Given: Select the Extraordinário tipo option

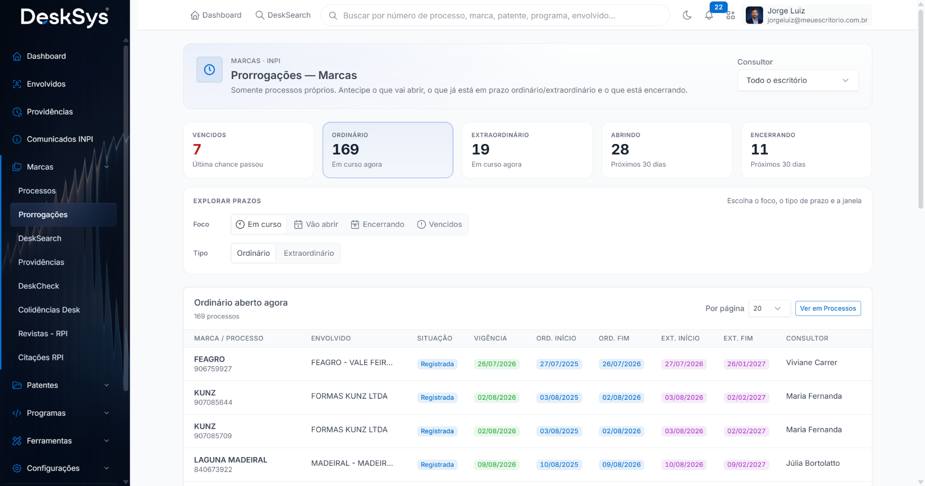Looking at the screenshot, I should (x=309, y=253).
